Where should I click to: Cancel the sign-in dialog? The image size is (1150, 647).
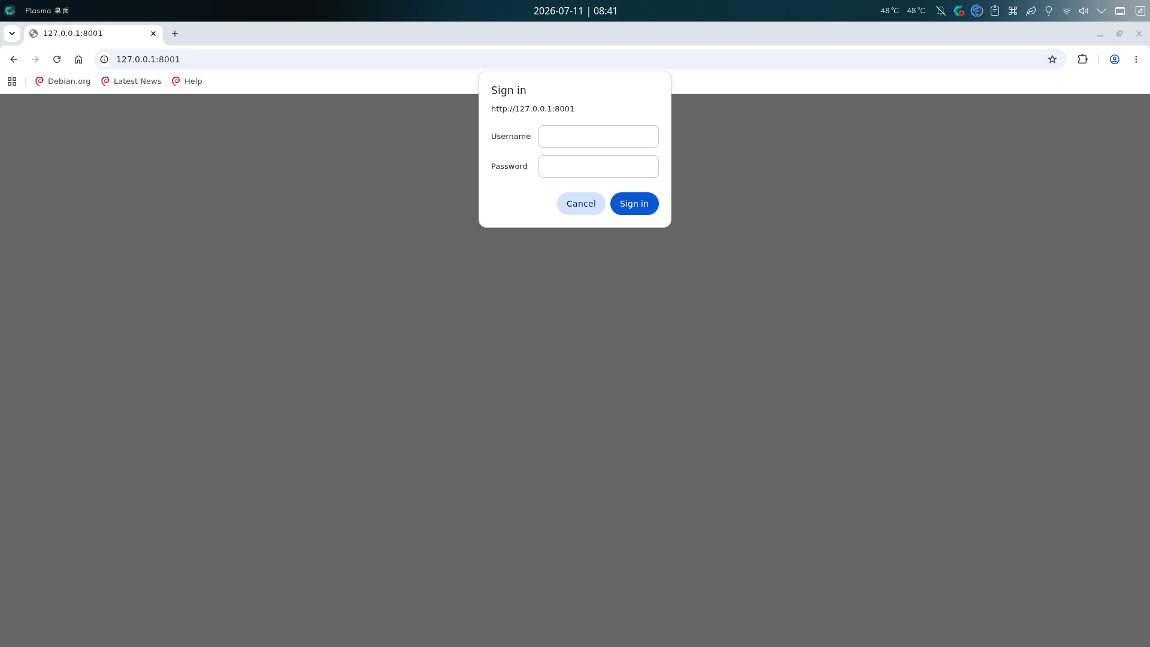pyautogui.click(x=581, y=204)
